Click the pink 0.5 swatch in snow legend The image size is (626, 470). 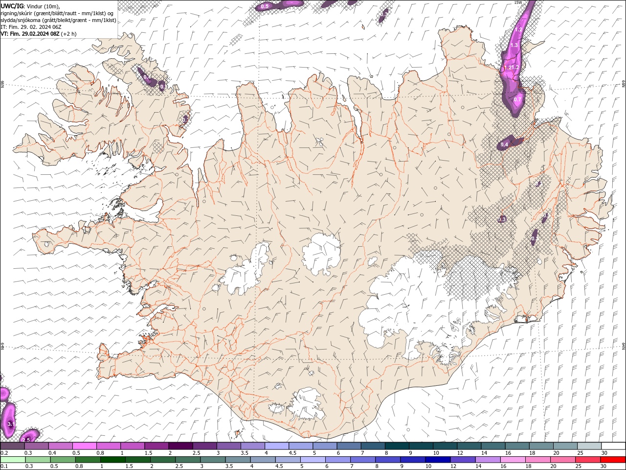point(84,446)
